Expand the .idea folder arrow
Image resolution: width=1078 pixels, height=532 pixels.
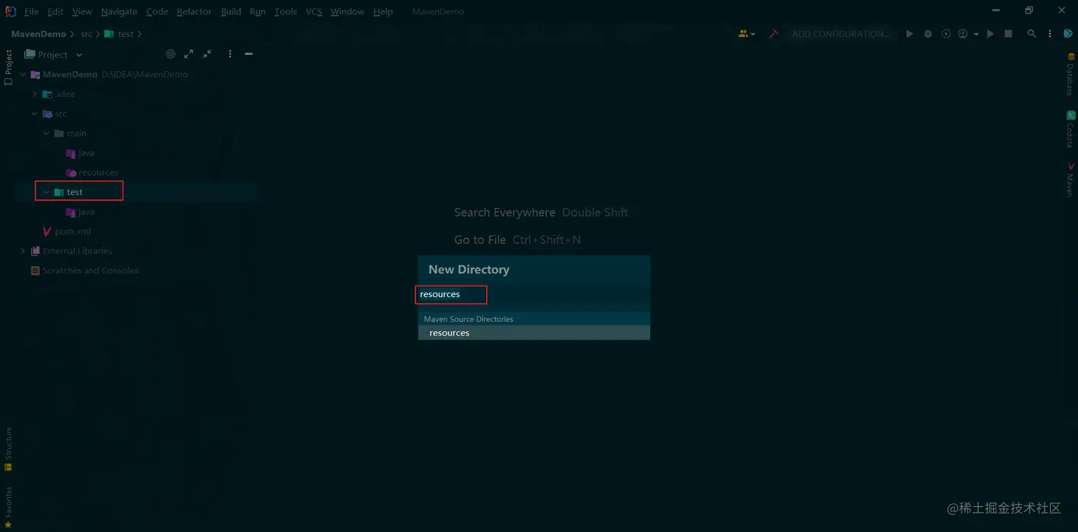click(34, 94)
